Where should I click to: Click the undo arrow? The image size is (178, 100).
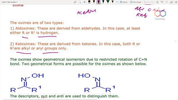pos(162,2)
